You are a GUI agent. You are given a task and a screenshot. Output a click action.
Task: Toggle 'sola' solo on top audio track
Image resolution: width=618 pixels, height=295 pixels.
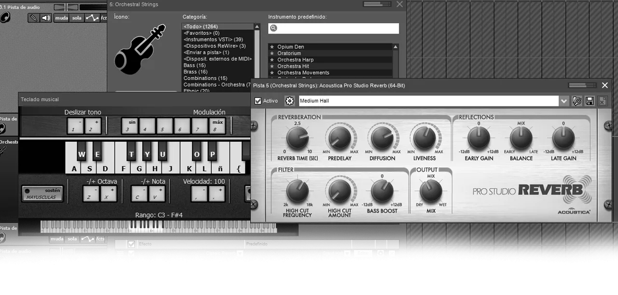(76, 18)
